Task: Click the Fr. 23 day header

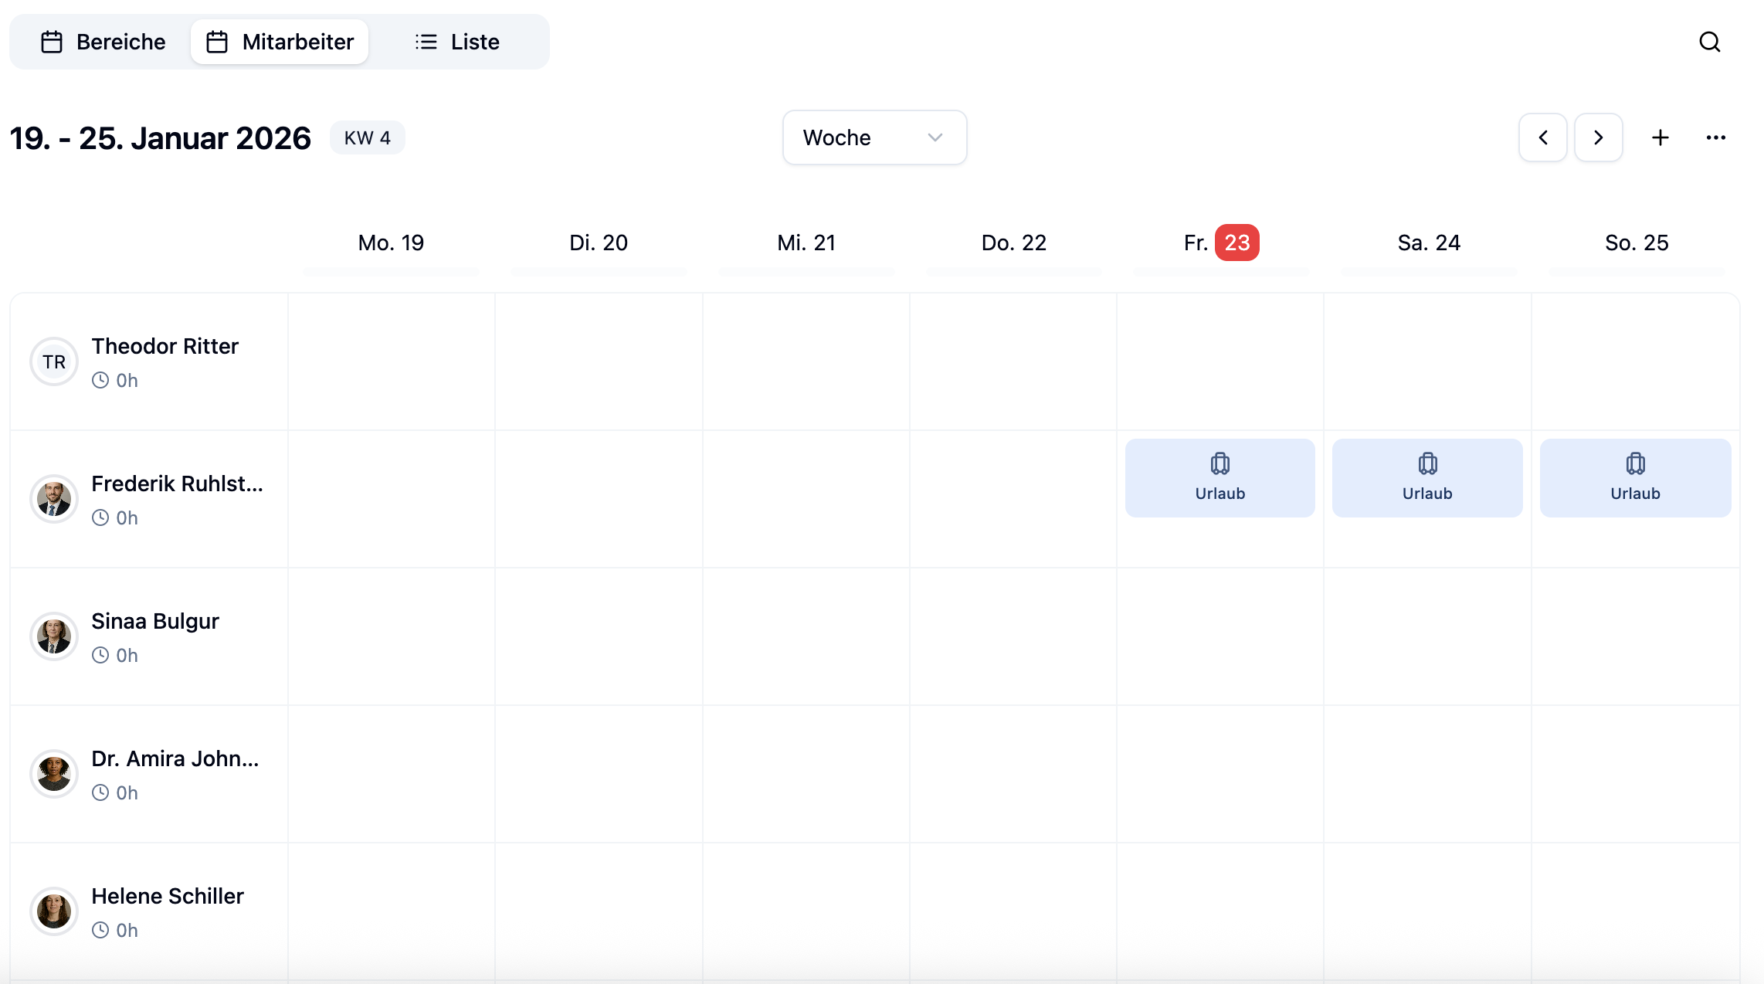Action: [x=1221, y=243]
